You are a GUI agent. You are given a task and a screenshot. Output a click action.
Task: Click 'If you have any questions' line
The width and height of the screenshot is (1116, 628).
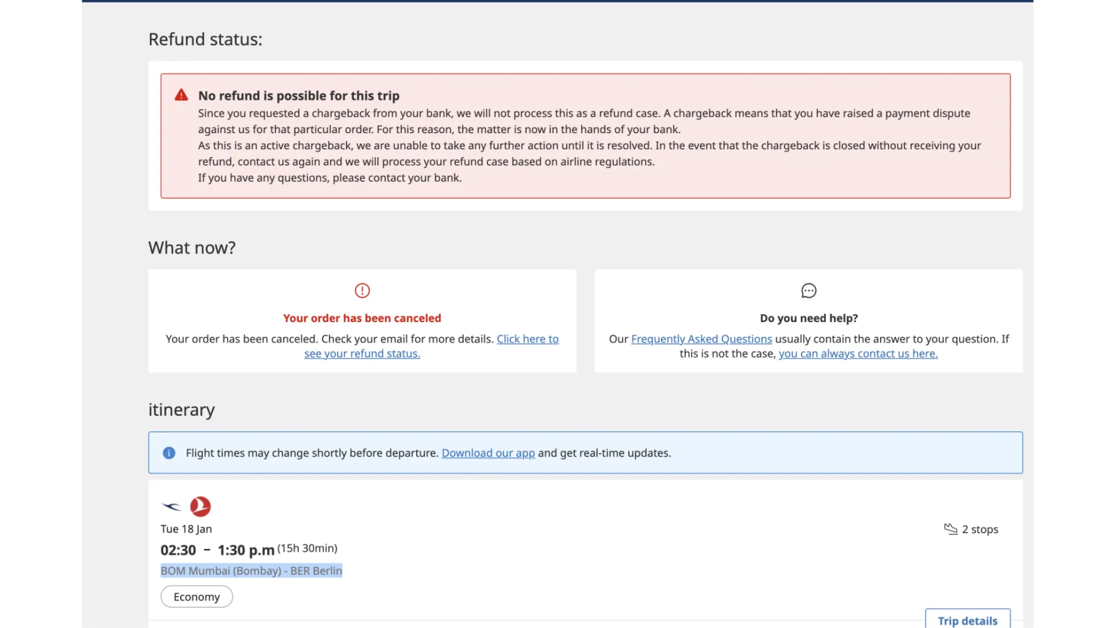click(x=330, y=178)
